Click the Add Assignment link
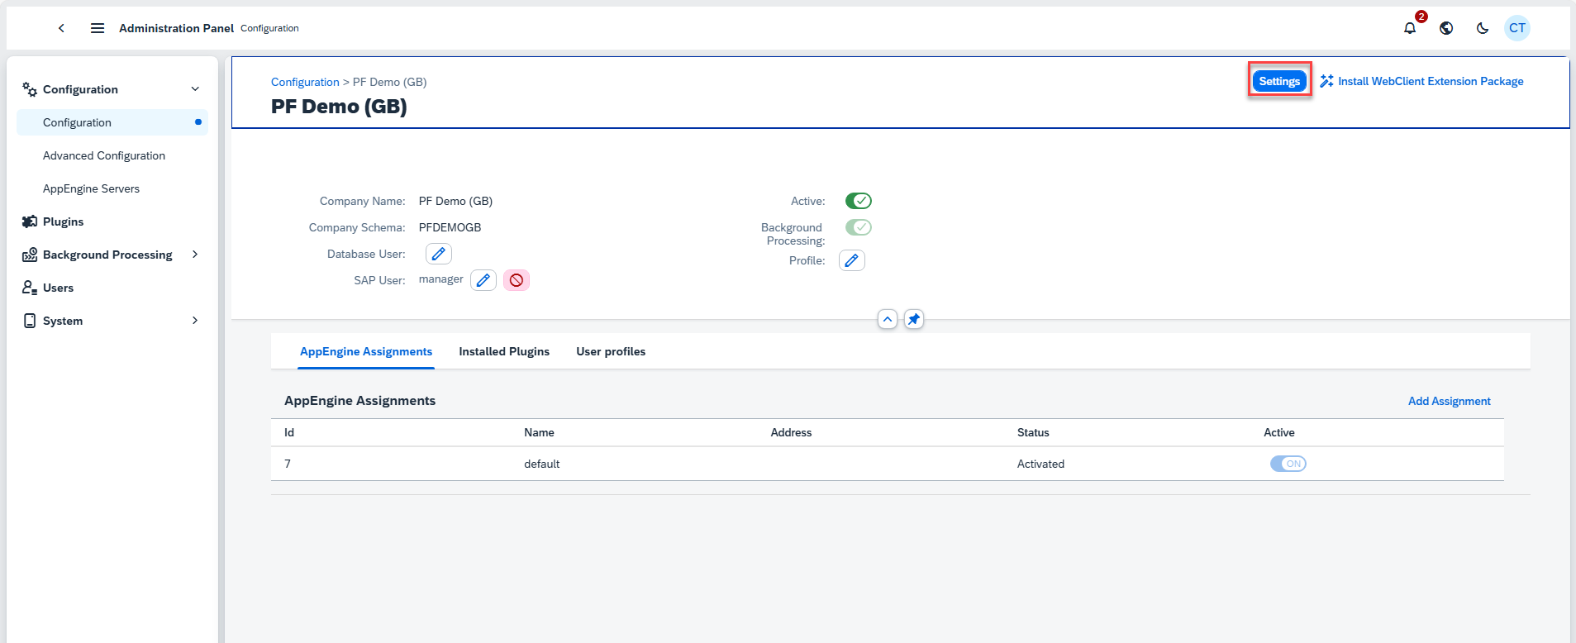1576x643 pixels. coord(1449,401)
